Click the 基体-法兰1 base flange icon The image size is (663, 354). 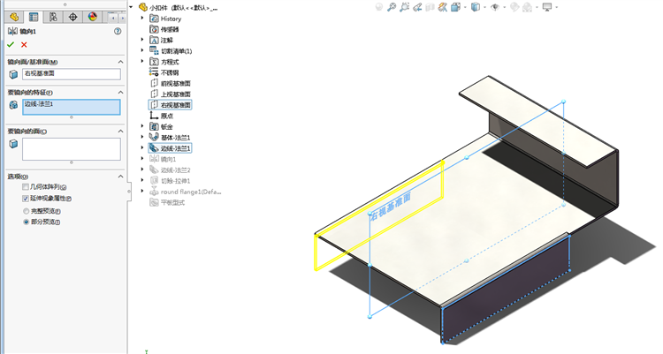coord(154,137)
